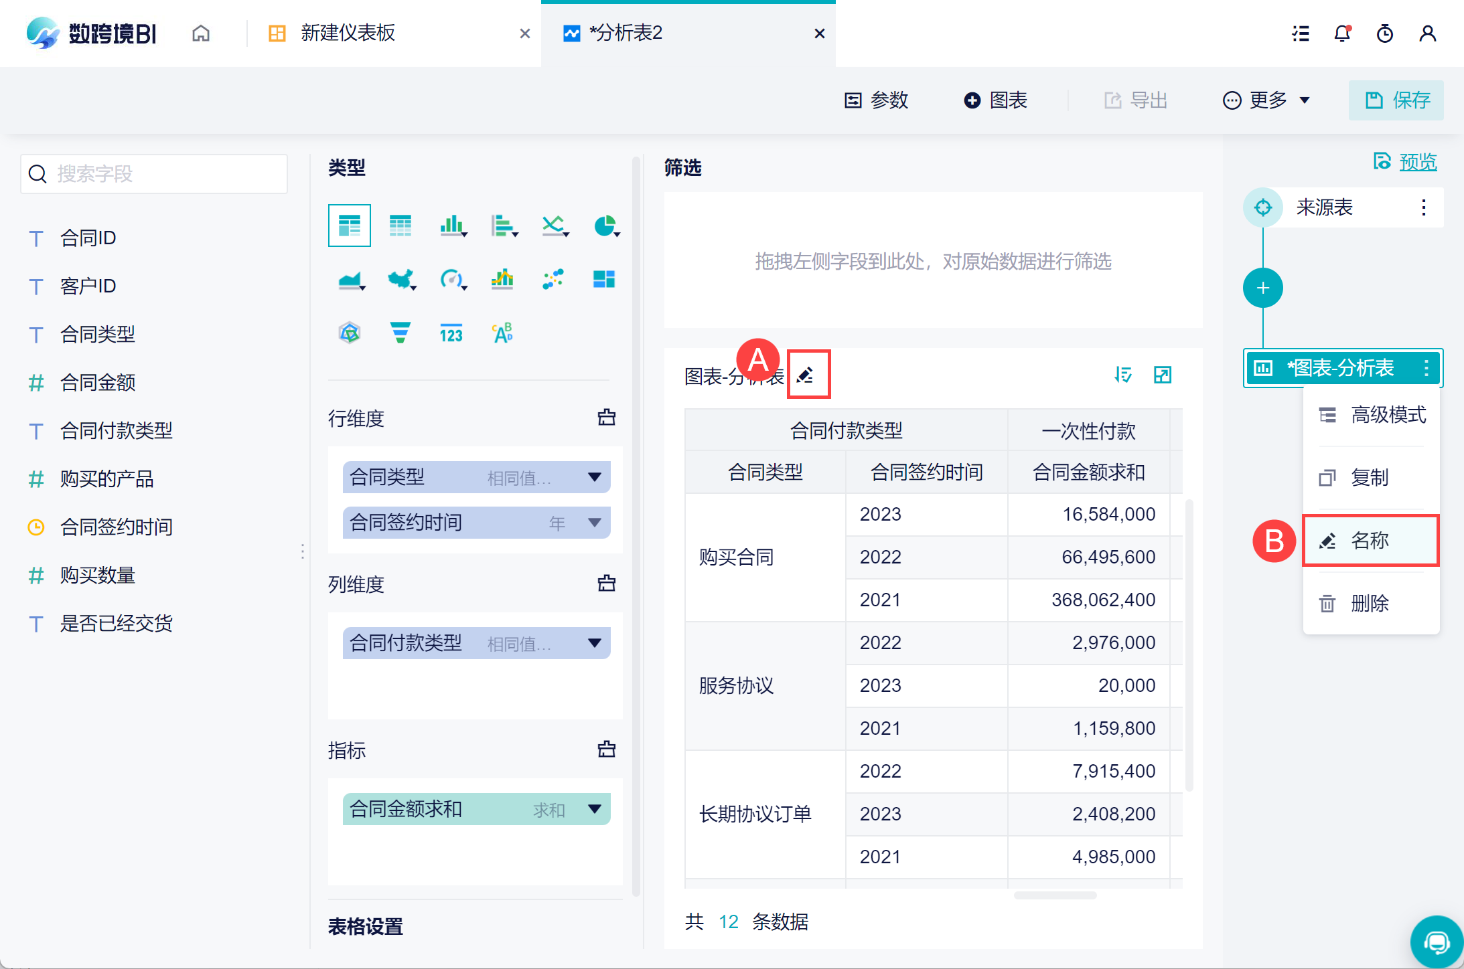Screen dimensions: 1464x969
Task: Open the notification bell icon
Action: coord(1342,33)
